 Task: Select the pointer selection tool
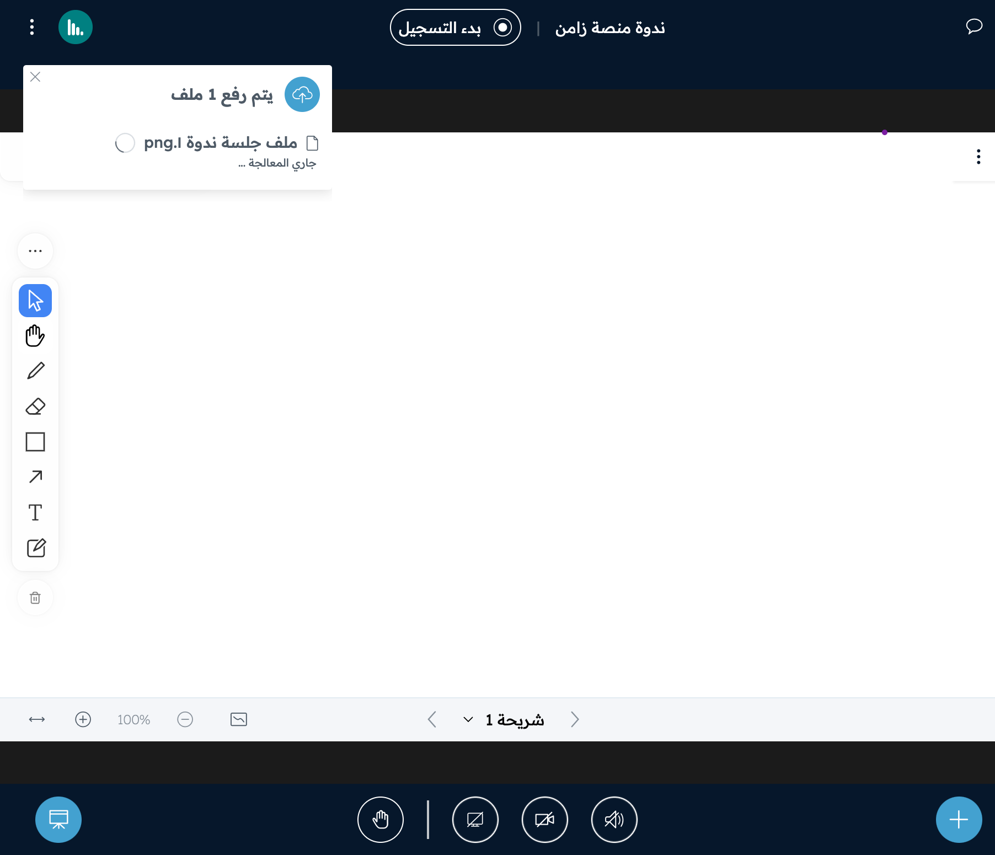click(x=35, y=301)
